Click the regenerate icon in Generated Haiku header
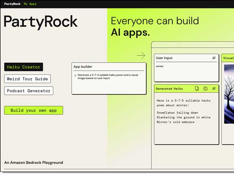The width and height of the screenshot is (234, 175). (205, 88)
